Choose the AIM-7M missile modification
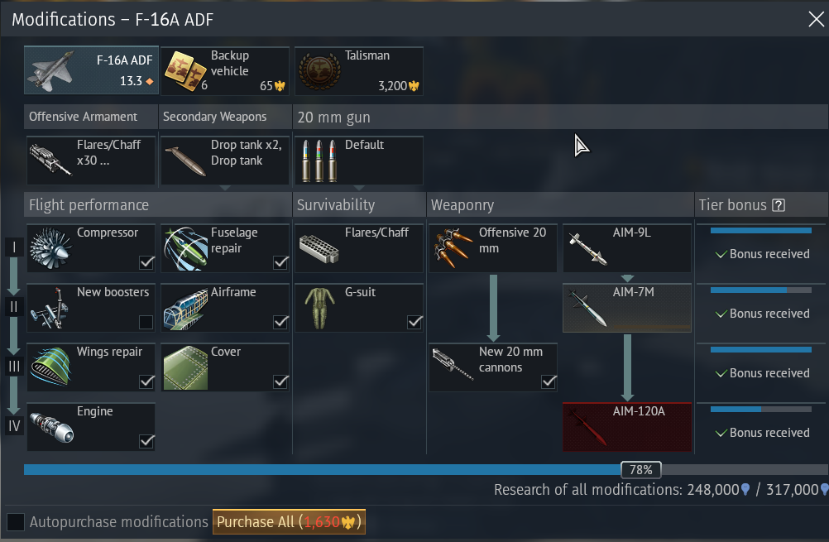829x542 pixels. (x=627, y=308)
